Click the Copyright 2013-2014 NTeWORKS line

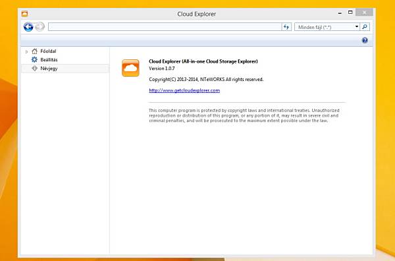pos(206,80)
